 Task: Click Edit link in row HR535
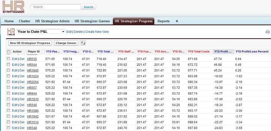click(x=15, y=59)
